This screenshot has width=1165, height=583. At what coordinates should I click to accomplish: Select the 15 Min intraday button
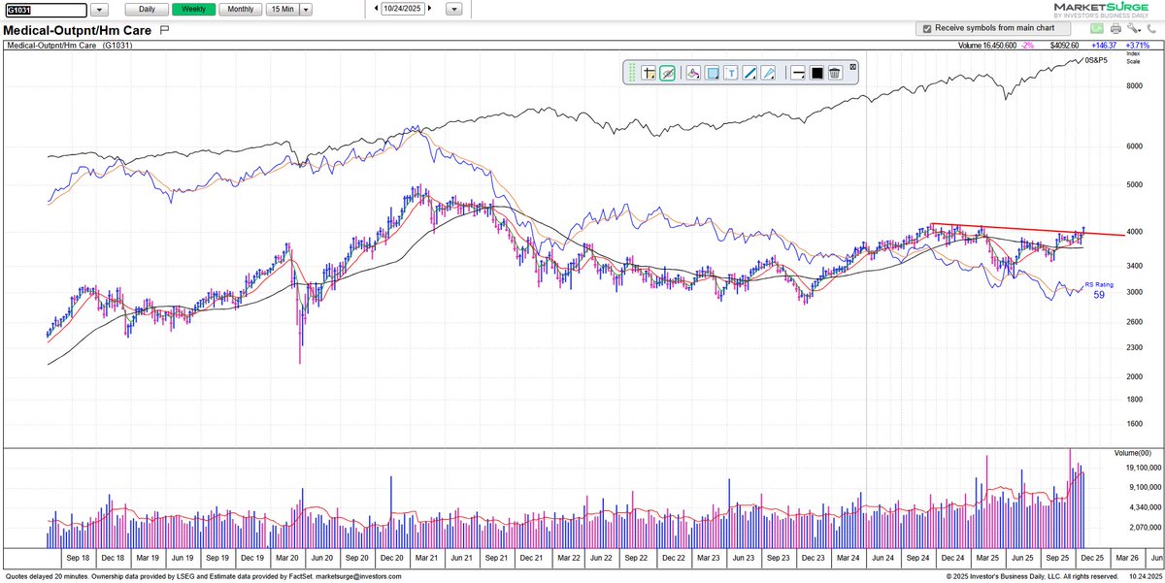click(x=282, y=9)
